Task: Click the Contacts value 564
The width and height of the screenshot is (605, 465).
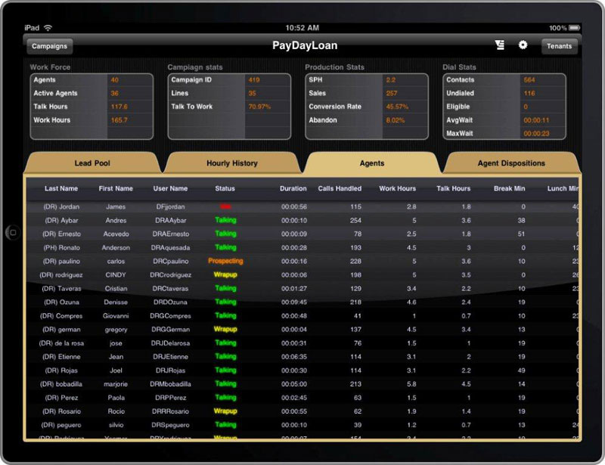Action: pos(529,80)
